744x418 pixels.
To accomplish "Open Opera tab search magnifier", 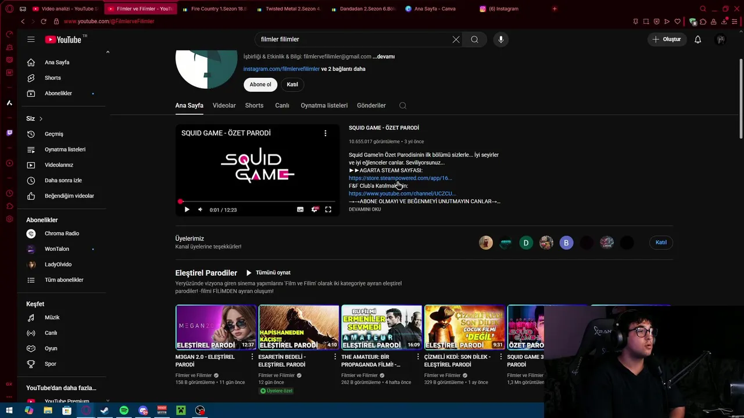I will (x=703, y=9).
